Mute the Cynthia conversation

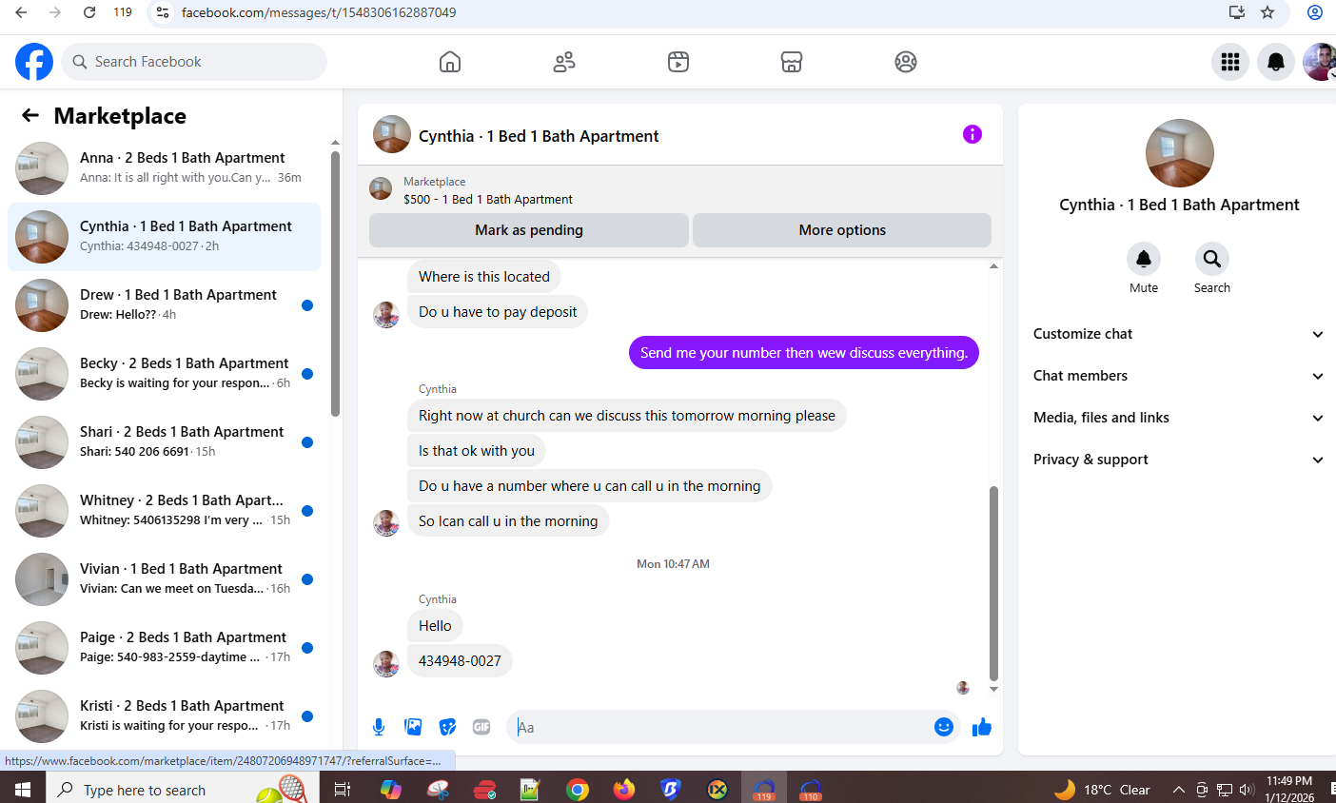1144,259
